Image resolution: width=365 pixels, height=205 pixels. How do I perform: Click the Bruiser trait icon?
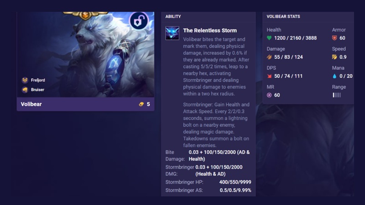click(25, 90)
